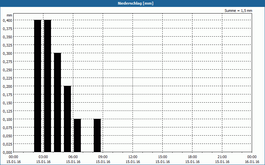Click the 00:00 15.01.16 time label
This screenshot has width=265, height=165.
(14, 159)
